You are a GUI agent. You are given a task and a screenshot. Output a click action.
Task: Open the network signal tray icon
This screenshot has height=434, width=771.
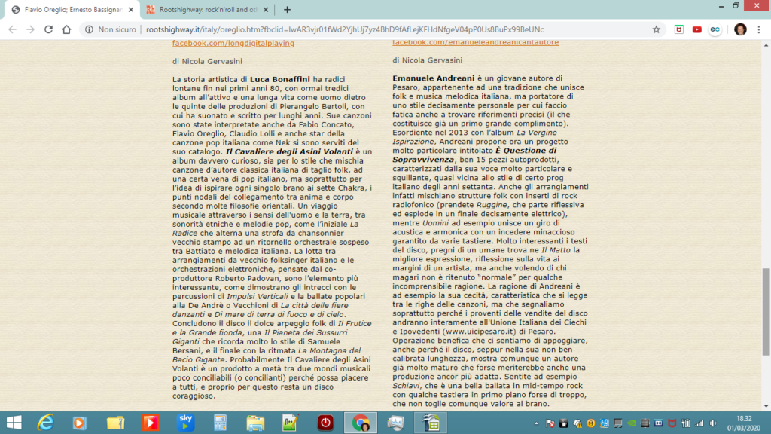(x=699, y=423)
